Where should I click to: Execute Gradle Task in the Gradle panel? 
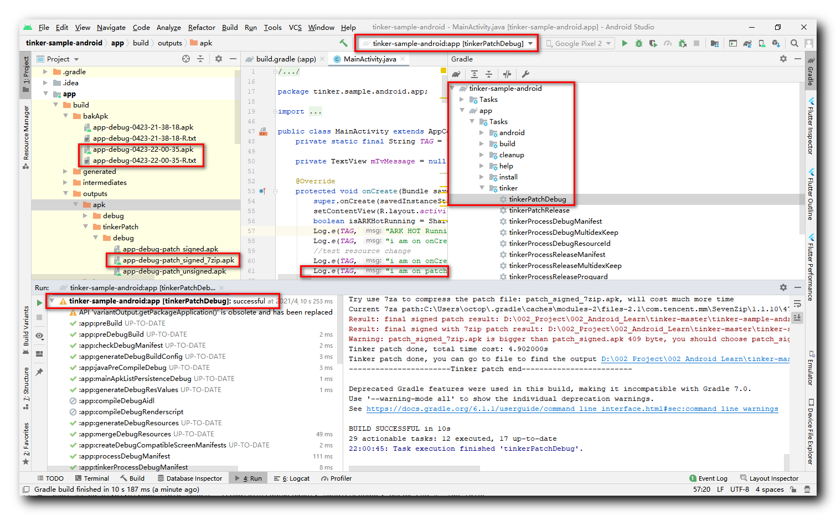click(x=455, y=74)
